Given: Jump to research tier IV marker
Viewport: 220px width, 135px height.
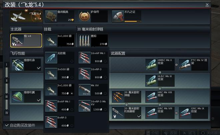Looking at the screenshot, I should pos(7,113).
